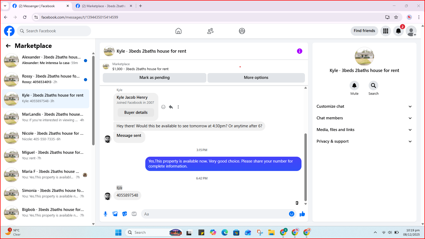Image resolution: width=425 pixels, height=239 pixels.
Task: Close the Marketplace browser tab
Action: click(x=131, y=6)
